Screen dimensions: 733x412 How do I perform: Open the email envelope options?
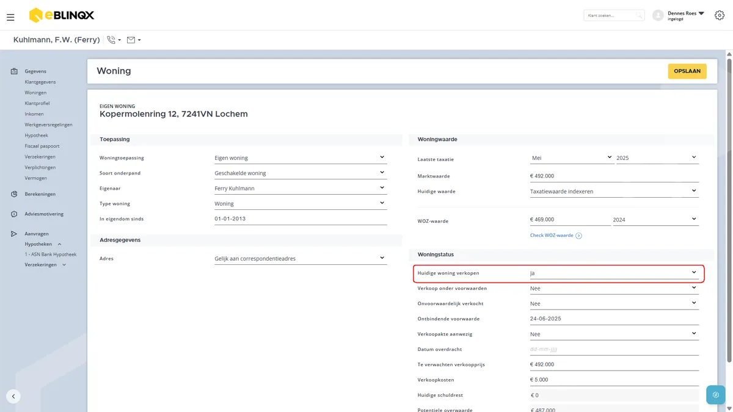tap(134, 40)
